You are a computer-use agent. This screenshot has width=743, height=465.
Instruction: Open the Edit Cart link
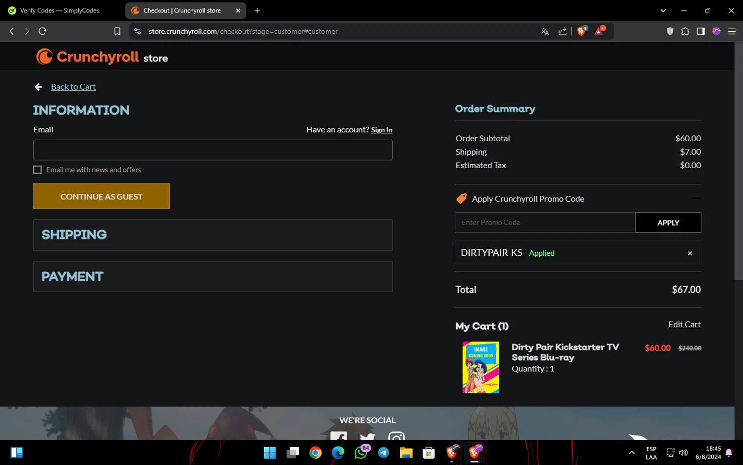(685, 324)
